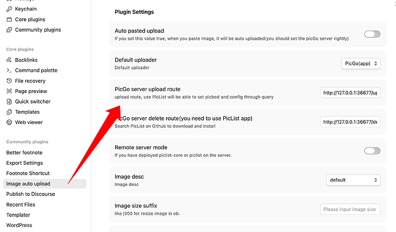Click the Page preview icon
396x232 pixels.
[x=9, y=91]
